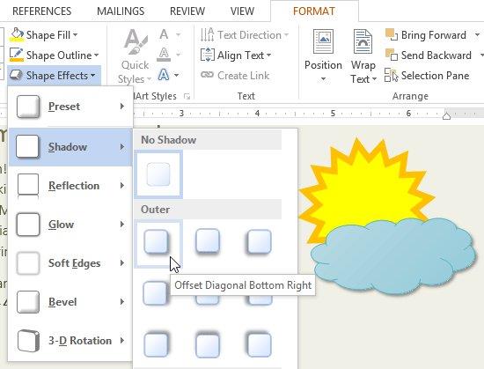The image size is (484, 369).
Task: Apply last shadow in bottom Outer row
Action: coord(259,344)
